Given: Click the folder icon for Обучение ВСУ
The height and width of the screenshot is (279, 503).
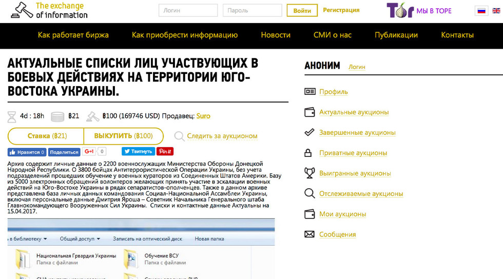Looking at the screenshot, I should point(131,259).
